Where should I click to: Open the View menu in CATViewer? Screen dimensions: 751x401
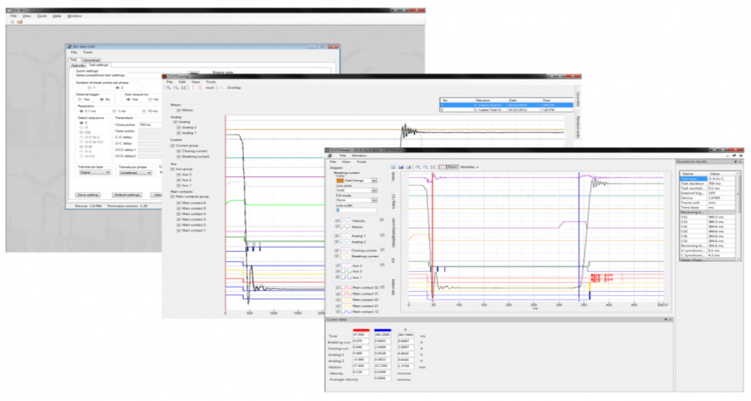[347, 161]
